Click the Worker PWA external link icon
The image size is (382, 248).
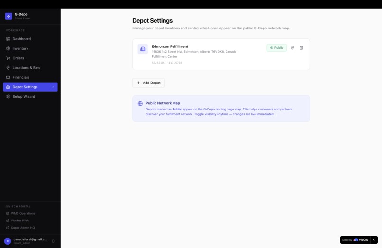(8, 220)
